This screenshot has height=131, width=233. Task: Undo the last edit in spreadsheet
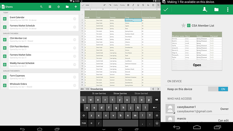coord(105,5)
